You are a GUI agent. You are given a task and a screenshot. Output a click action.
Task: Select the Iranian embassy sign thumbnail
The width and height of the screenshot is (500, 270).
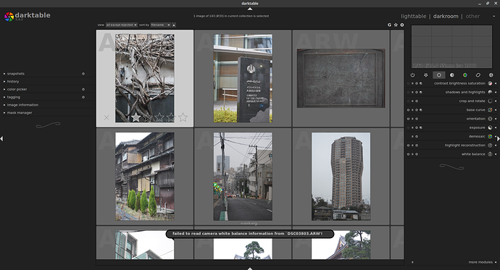[243, 78]
